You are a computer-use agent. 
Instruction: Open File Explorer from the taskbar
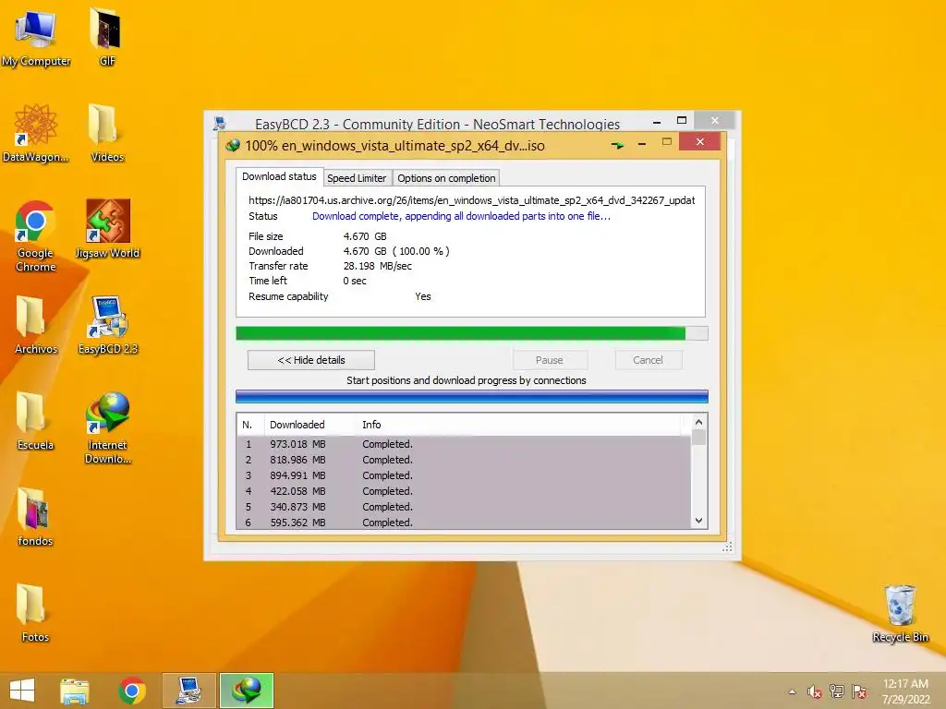tap(75, 691)
